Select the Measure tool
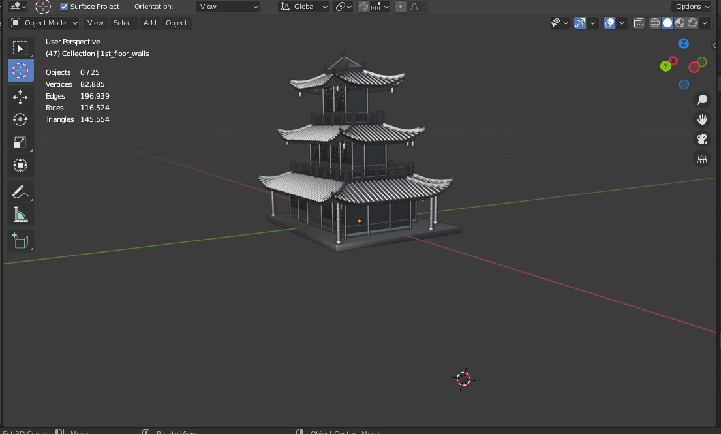 tap(20, 214)
